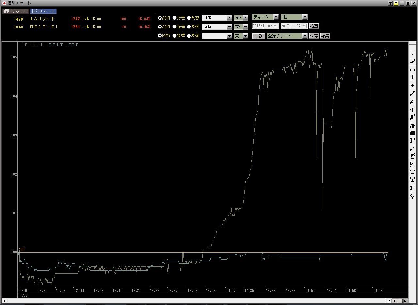The image size is (418, 305).
Task: Switch to 個別チャート tab
Action: coord(15,11)
